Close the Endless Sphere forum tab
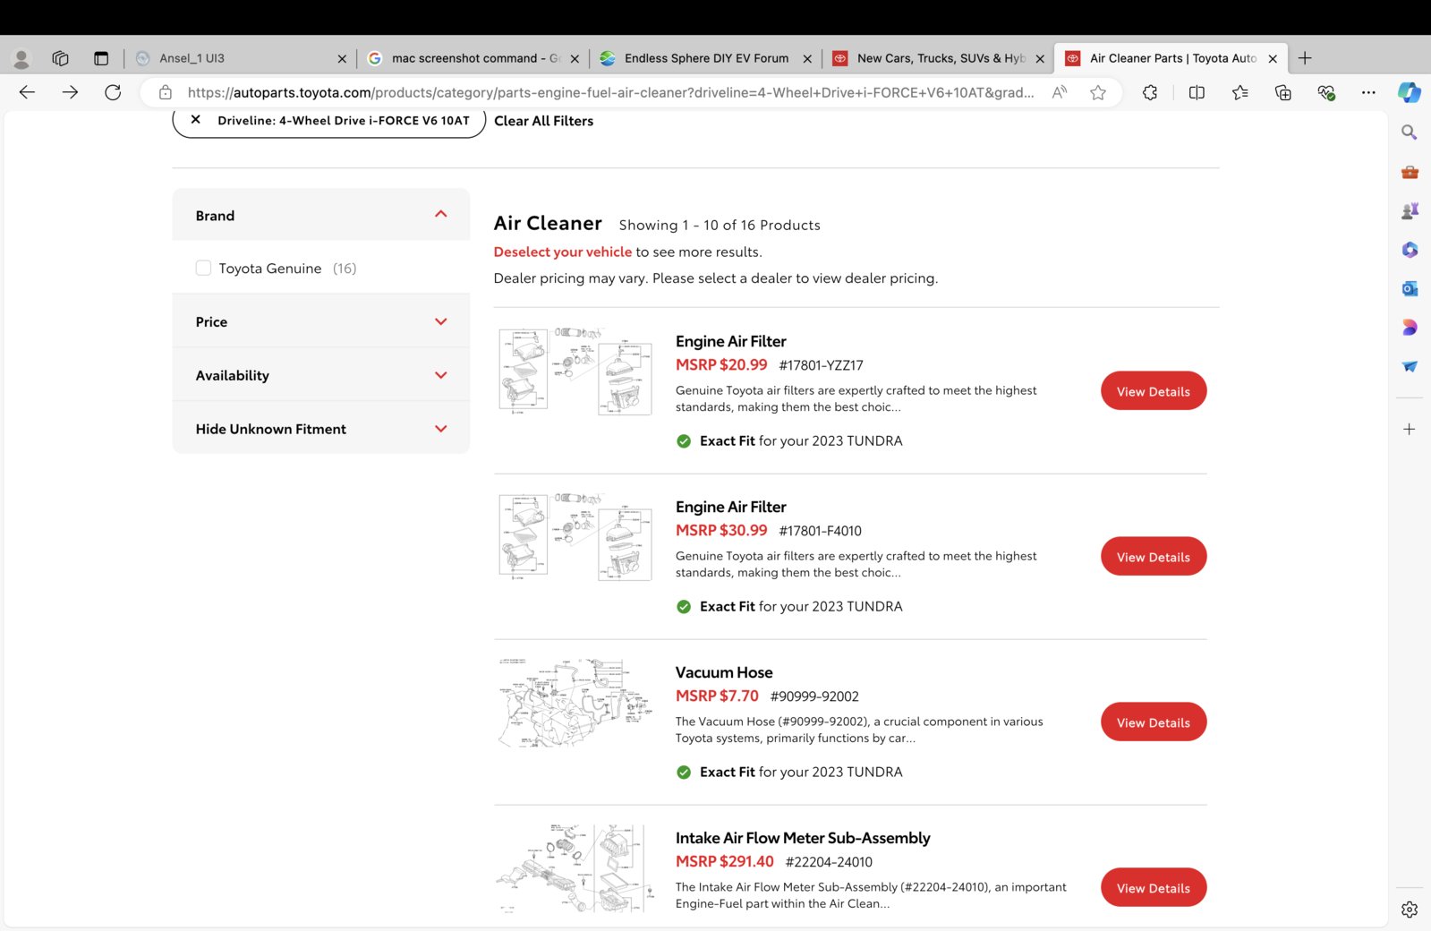The image size is (1431, 931). coord(807,58)
